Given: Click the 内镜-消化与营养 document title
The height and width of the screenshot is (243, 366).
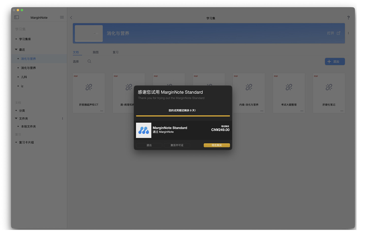Looking at the screenshot, I should pyautogui.click(x=249, y=105).
